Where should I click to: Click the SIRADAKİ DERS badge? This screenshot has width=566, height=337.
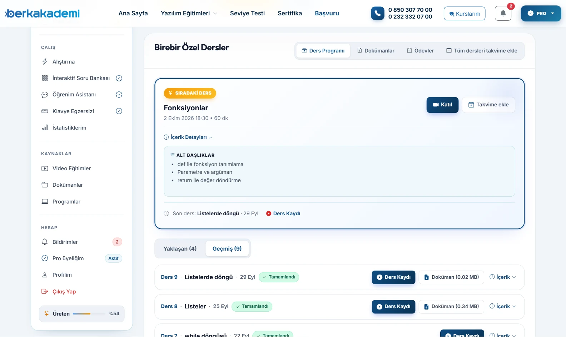click(x=190, y=93)
